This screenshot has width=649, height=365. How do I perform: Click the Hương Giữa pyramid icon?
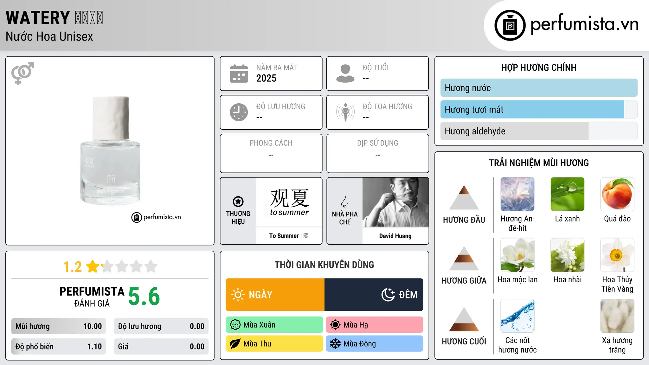(x=464, y=258)
